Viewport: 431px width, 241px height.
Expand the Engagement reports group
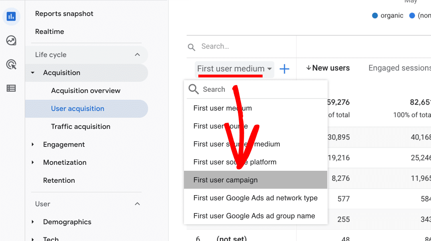33,144
